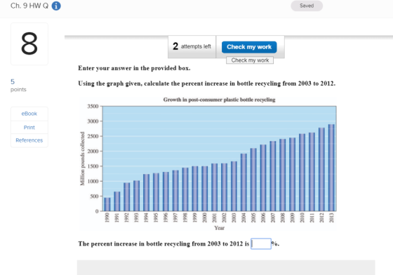Click the 2 attempts left indicator
Viewport: 393px width, 275px height.
coord(192,46)
